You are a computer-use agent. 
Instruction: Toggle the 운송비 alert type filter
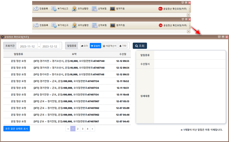(95, 46)
